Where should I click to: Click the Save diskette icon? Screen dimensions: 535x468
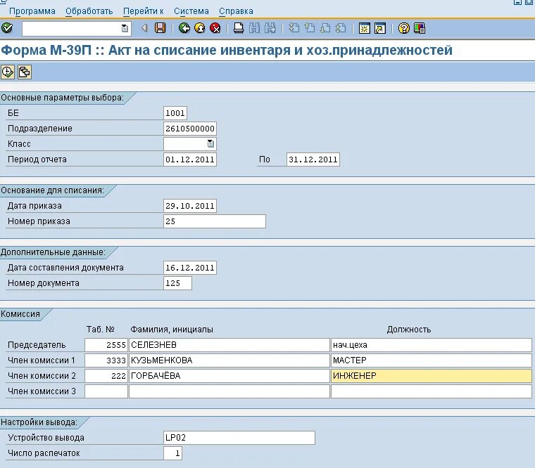click(160, 28)
